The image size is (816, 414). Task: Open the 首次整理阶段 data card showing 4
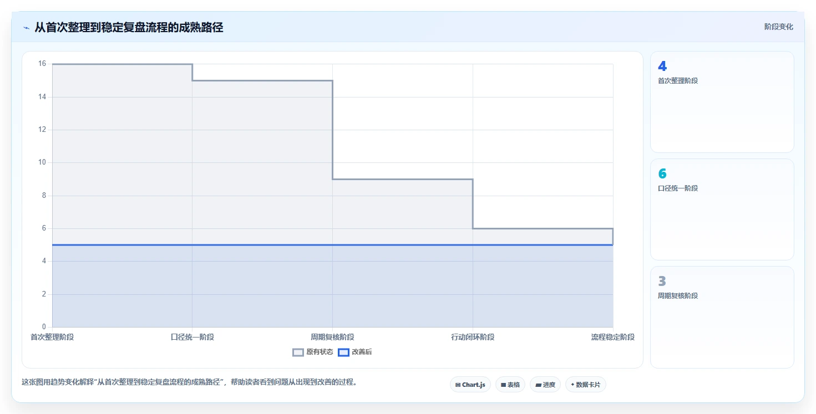(x=722, y=102)
